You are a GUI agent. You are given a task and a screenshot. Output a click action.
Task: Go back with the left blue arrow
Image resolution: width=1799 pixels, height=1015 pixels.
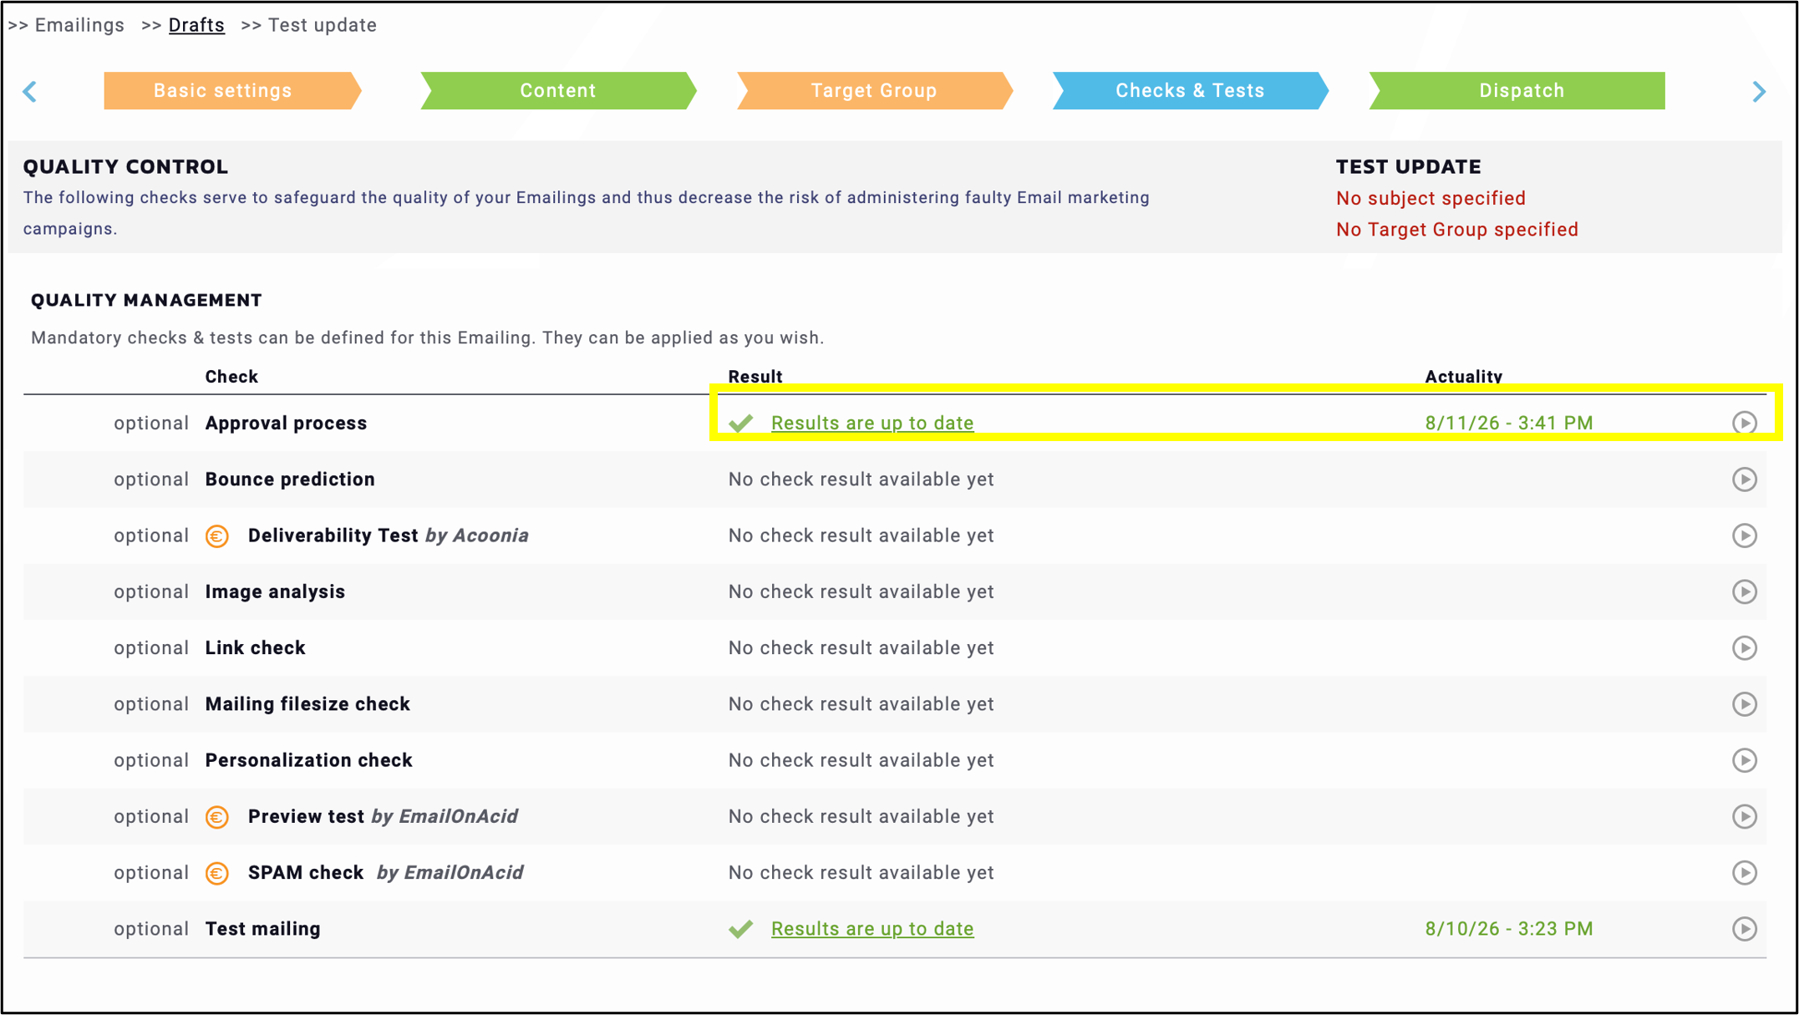click(x=30, y=91)
